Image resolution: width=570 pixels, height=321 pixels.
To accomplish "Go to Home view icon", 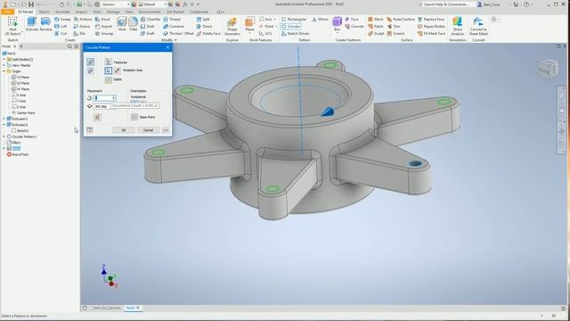I will click(x=61, y=4).
